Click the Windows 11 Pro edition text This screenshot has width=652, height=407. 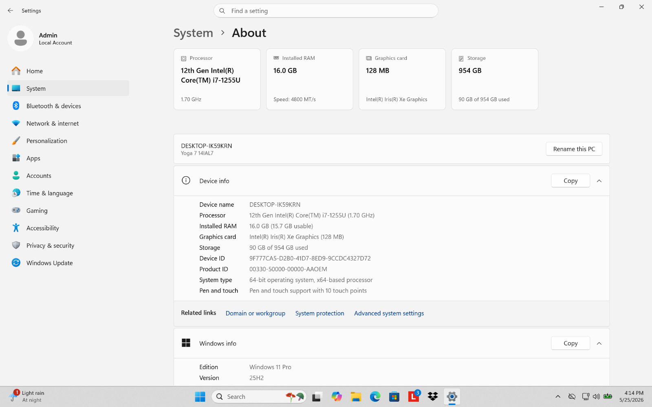click(270, 367)
